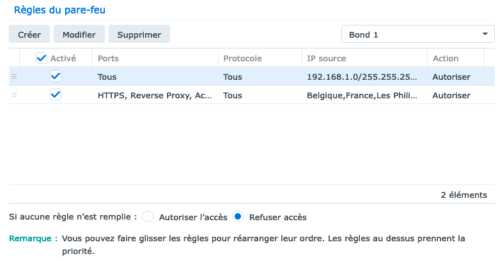Click drag handle icon of first rule

14,77
